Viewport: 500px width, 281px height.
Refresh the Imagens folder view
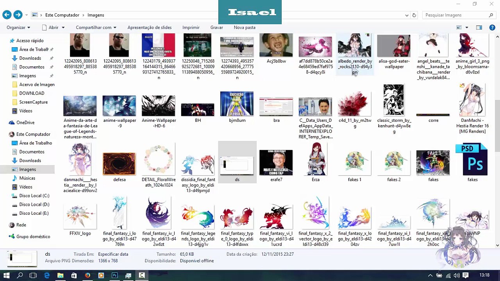(x=414, y=15)
